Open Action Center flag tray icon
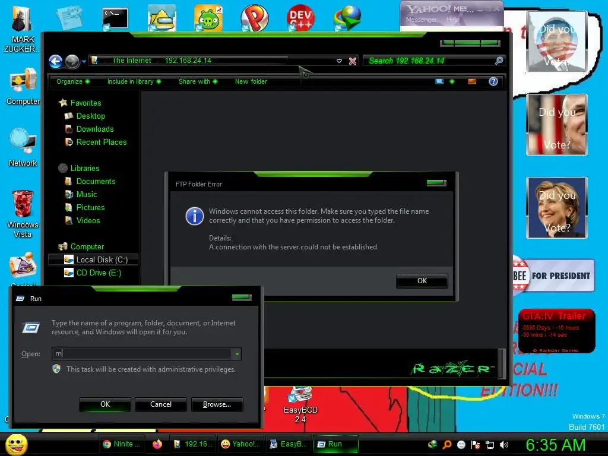The height and width of the screenshot is (456, 608). [x=476, y=445]
